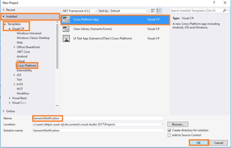Select the WCF template category
Image resolution: width=231 pixels, height=148 pixels.
coord(20,89)
